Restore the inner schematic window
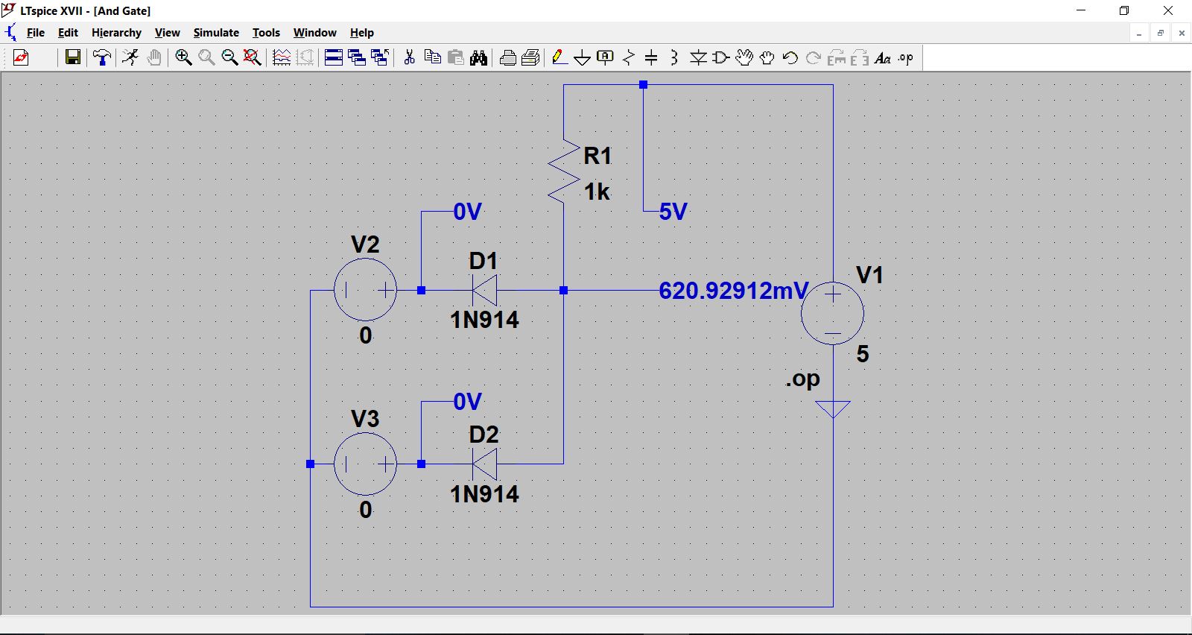Viewport: 1192px width, 635px height. pos(1160,33)
